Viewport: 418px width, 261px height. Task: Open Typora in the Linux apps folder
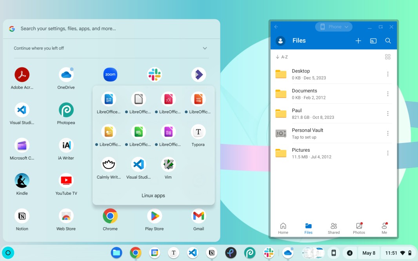198,132
